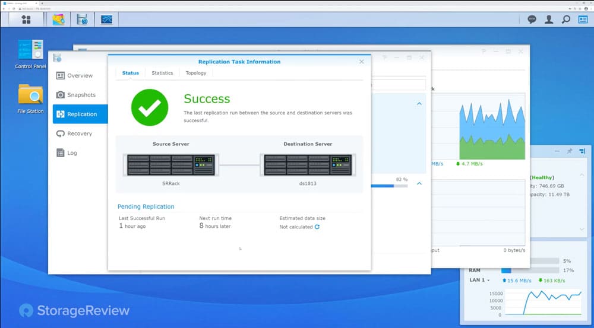This screenshot has width=594, height=328.
Task: Click the 82 % progress bar
Action: coord(390,186)
